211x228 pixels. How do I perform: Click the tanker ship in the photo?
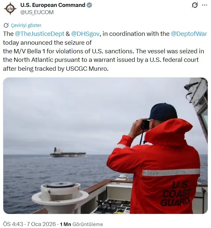click(x=68, y=153)
